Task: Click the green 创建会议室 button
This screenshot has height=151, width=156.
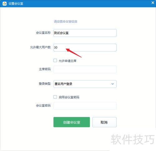Action: 72,122
